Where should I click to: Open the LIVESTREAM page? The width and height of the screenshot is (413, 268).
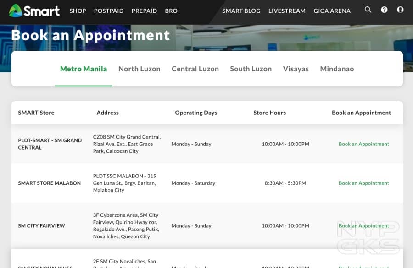(x=287, y=11)
